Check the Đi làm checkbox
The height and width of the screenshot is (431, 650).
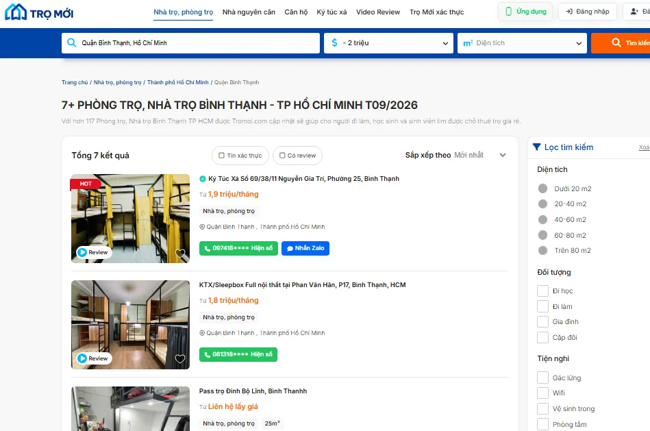point(542,306)
